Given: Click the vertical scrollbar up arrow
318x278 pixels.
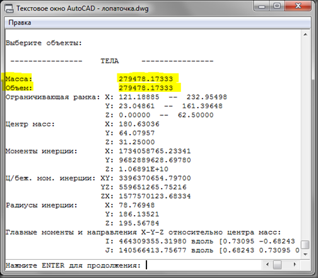Looking at the screenshot, I should 305,35.
